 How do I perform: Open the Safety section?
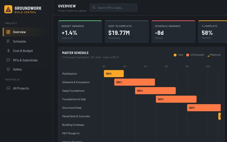point(26,70)
